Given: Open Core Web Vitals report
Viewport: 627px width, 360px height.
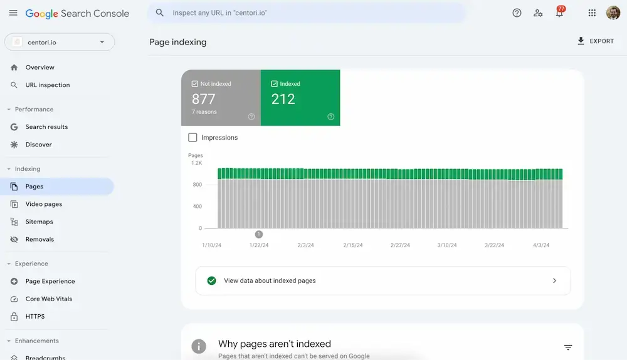Looking at the screenshot, I should pyautogui.click(x=48, y=299).
